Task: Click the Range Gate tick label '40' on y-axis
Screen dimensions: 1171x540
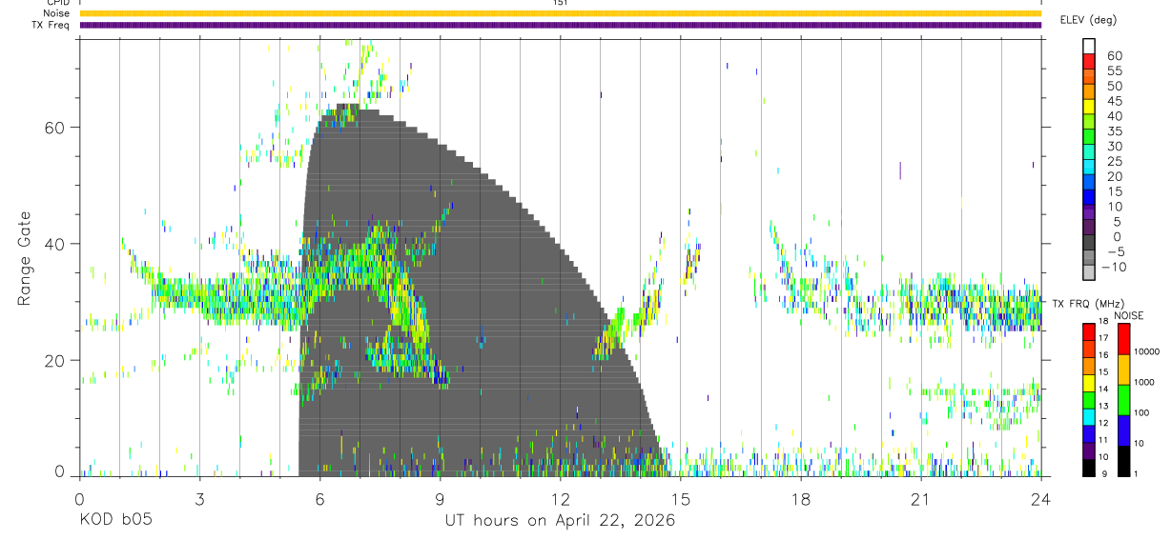Action: tap(55, 244)
